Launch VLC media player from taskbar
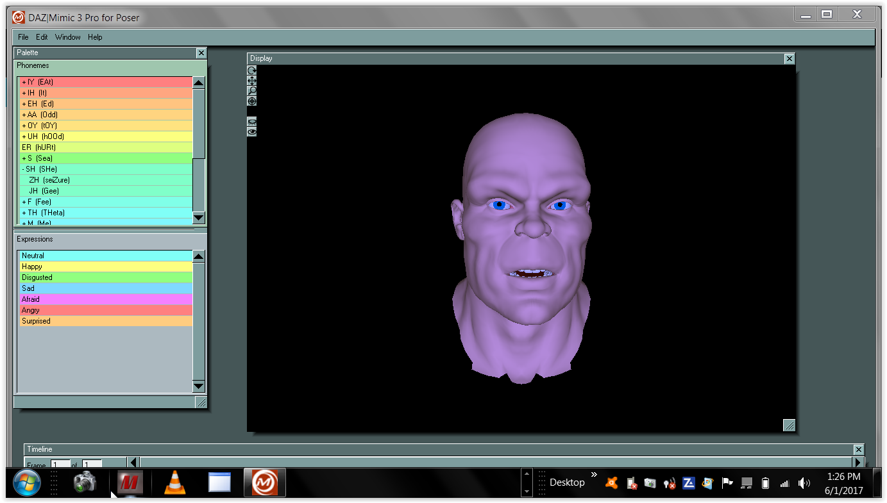887x503 pixels. tap(175, 482)
